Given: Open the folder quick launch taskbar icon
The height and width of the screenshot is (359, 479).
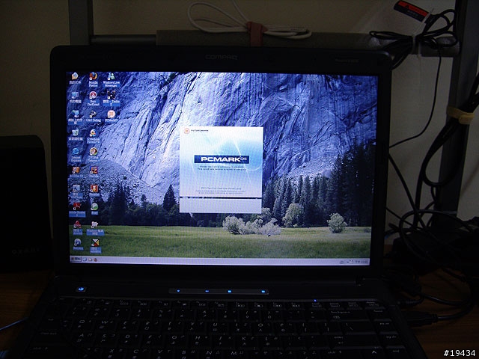Looking at the screenshot, I should [x=90, y=260].
